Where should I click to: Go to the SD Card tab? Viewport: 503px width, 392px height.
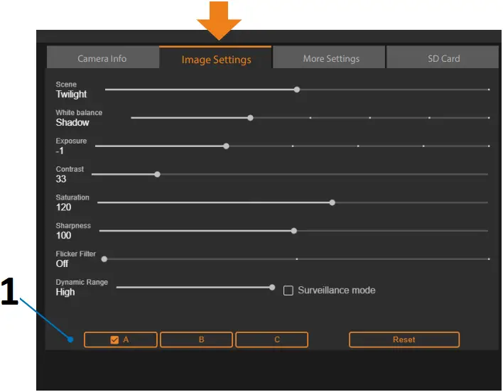(x=443, y=58)
